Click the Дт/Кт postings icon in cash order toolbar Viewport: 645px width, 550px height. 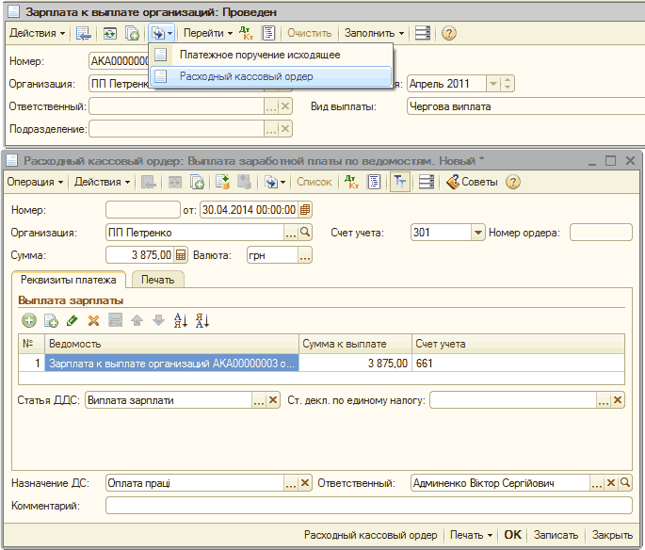pyautogui.click(x=351, y=182)
